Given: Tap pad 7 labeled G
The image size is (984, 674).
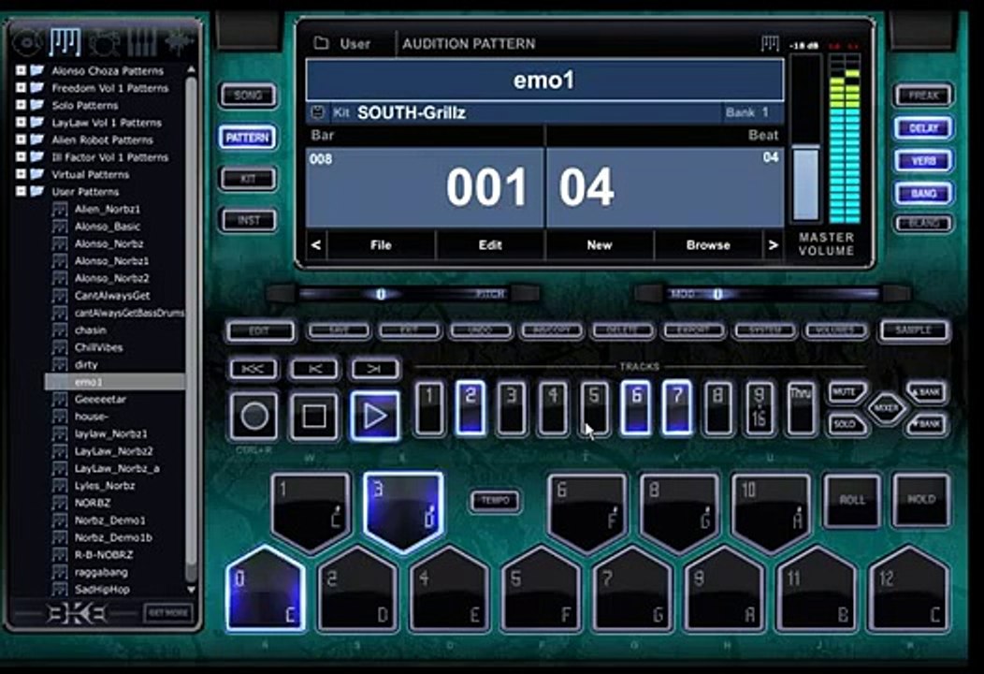Looking at the screenshot, I should [x=632, y=590].
